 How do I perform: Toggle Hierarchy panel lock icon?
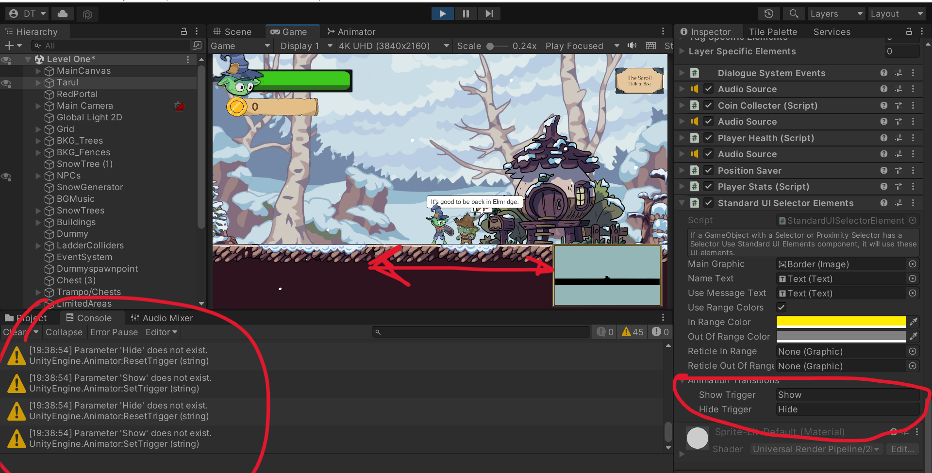pyautogui.click(x=184, y=32)
